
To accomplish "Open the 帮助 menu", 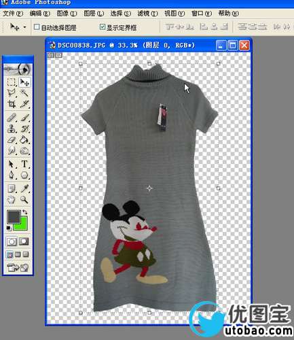I will [228, 14].
